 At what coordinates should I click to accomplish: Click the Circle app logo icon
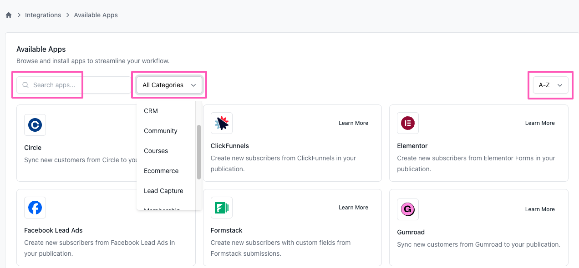(35, 125)
